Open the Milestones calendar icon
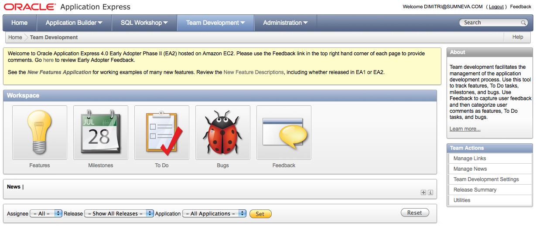Screen dimensions: 536x226 [x=101, y=133]
